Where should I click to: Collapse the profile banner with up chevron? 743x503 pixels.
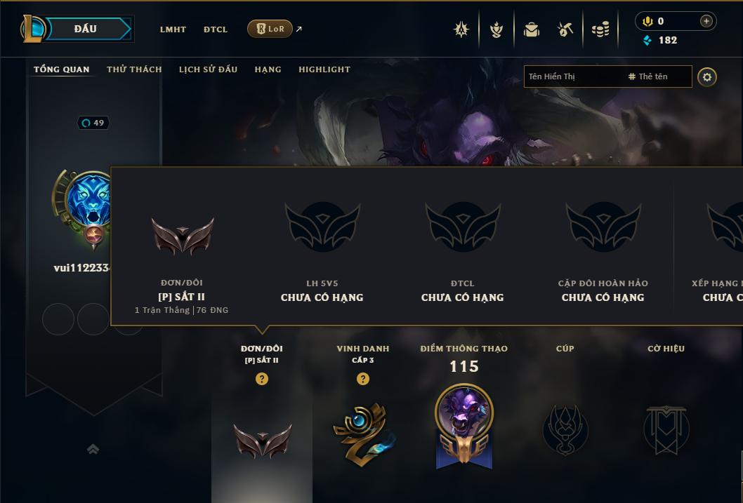click(x=93, y=448)
